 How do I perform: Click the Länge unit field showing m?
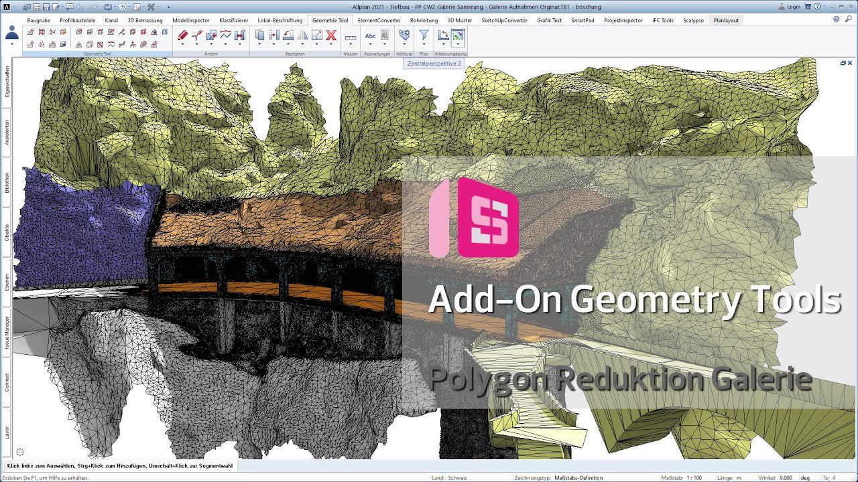740,478
